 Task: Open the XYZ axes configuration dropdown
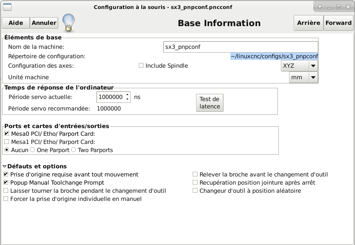tap(299, 66)
